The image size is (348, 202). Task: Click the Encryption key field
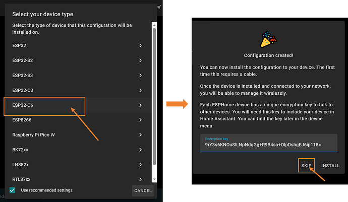[268, 143]
